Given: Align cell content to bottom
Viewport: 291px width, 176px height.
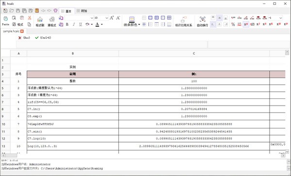Looking at the screenshot, I should tap(226, 18).
